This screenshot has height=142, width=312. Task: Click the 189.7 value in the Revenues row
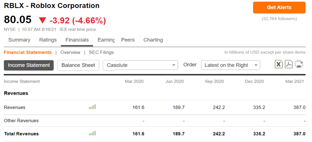pyautogui.click(x=178, y=108)
